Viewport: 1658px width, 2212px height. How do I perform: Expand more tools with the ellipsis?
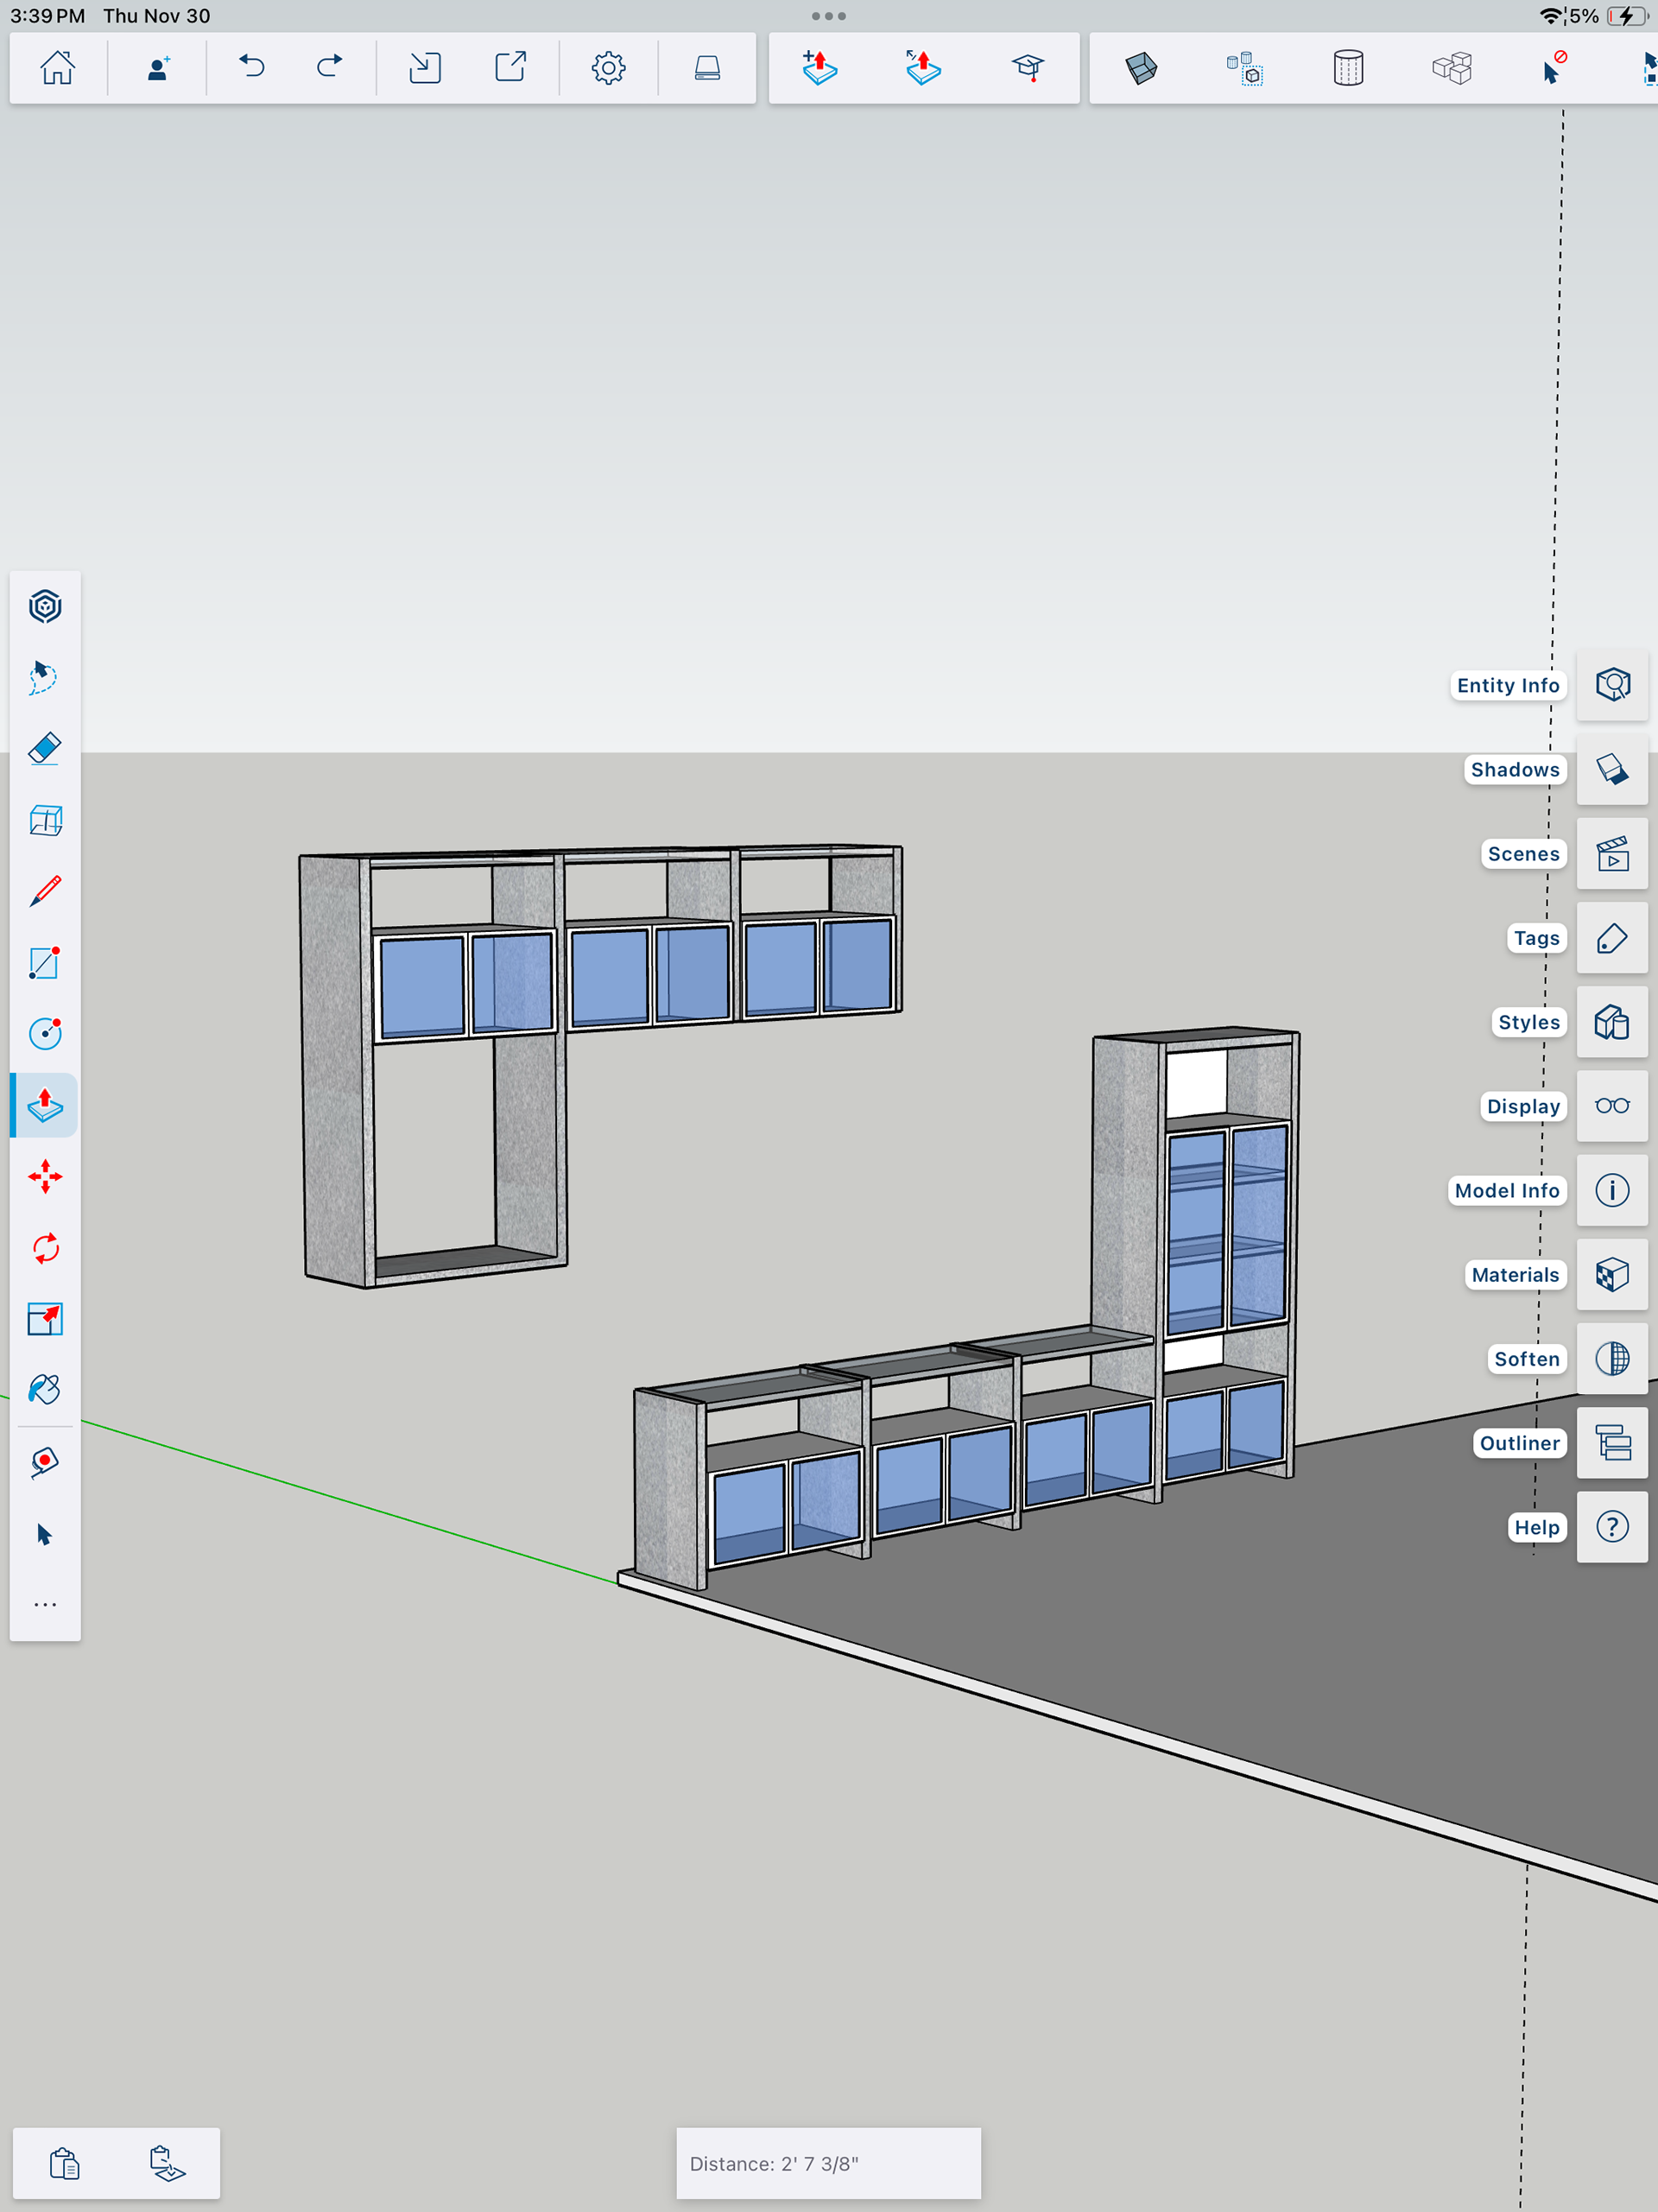pos(45,1604)
